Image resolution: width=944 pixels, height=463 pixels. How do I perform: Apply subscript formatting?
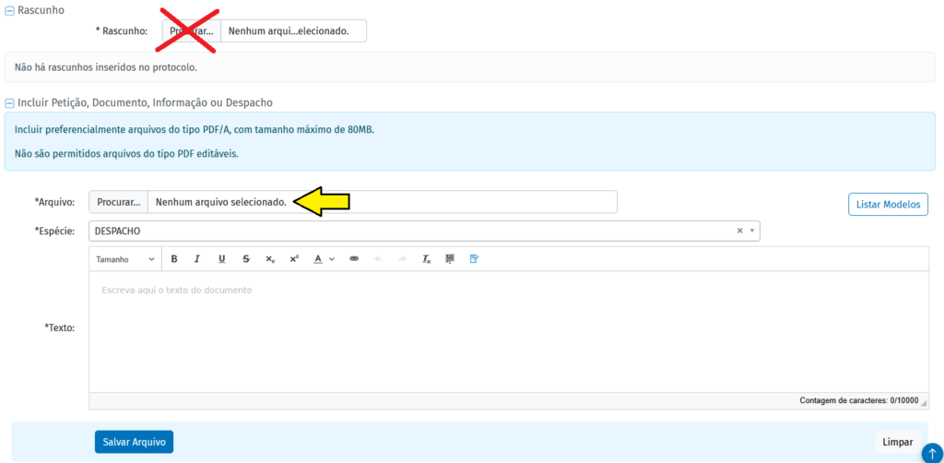(270, 259)
